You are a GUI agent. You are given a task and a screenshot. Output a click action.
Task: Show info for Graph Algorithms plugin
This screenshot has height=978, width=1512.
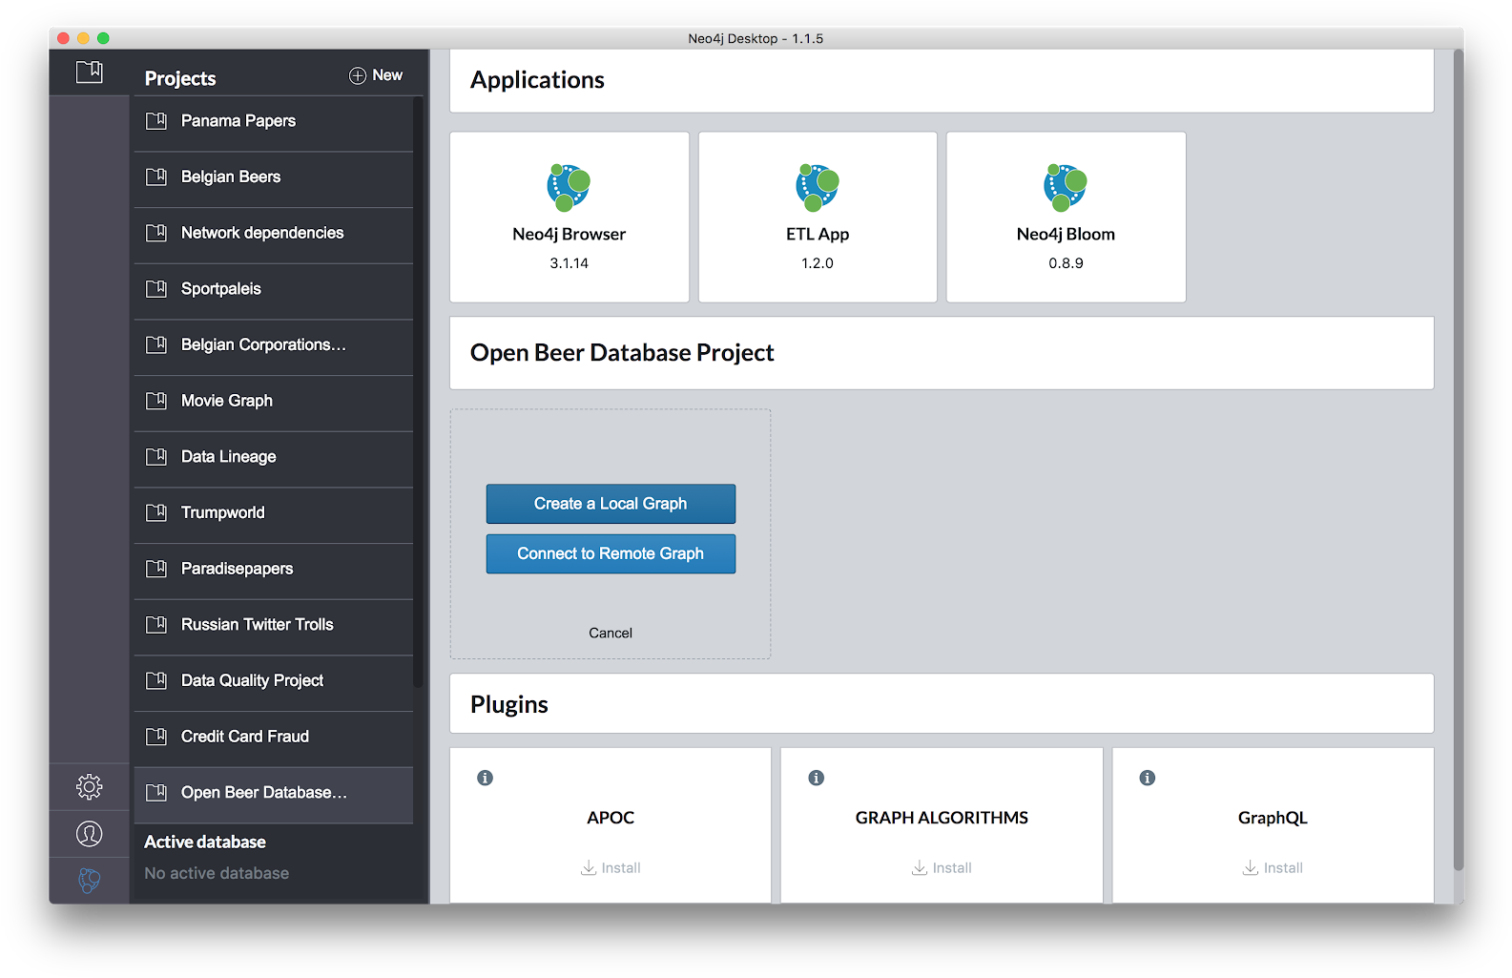point(816,778)
